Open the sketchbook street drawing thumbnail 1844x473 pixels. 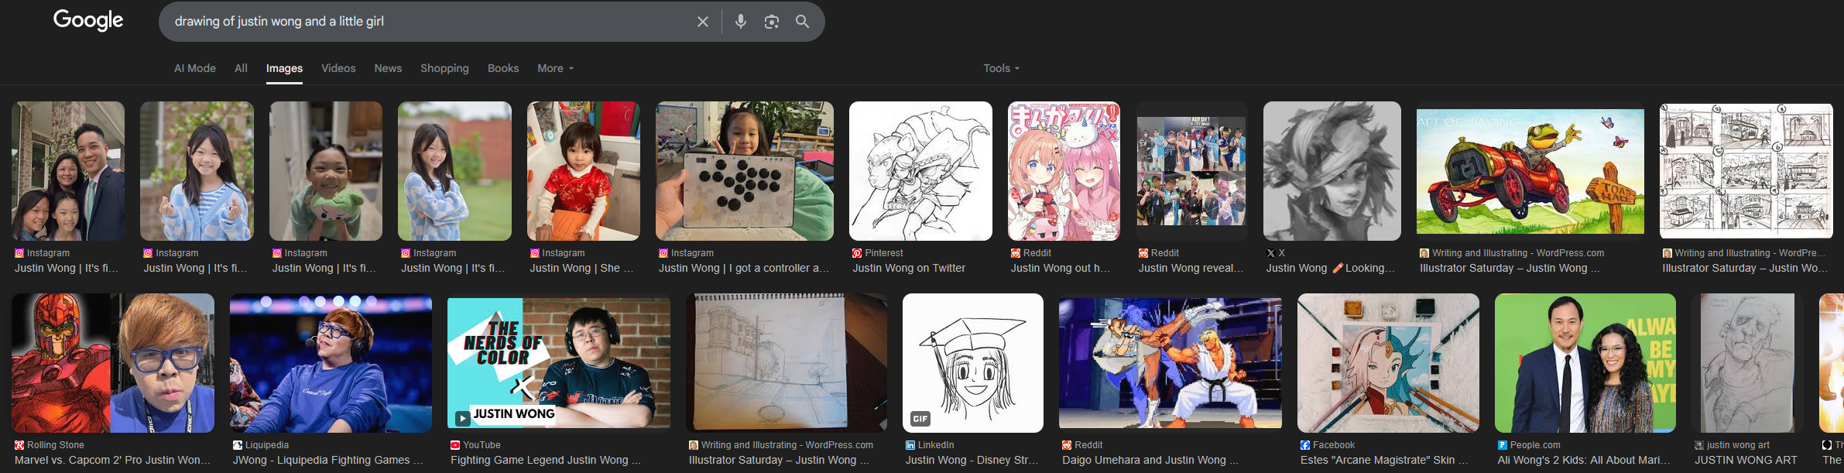[x=787, y=363]
